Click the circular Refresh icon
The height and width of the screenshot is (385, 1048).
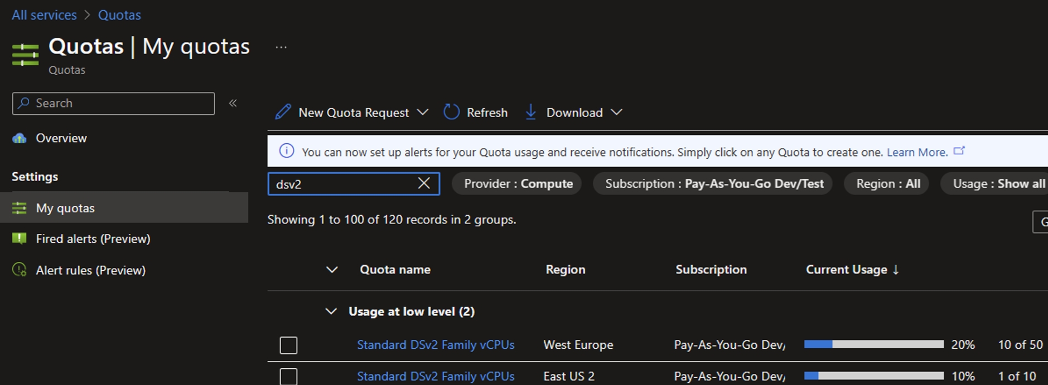(x=451, y=112)
